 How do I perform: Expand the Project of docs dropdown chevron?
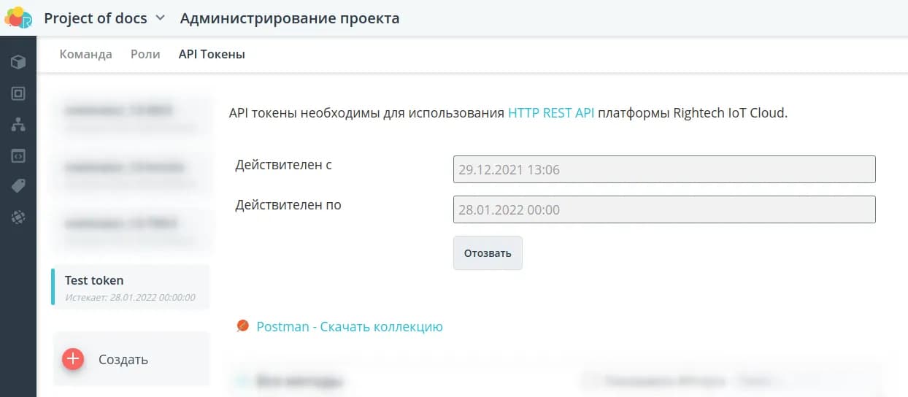[x=161, y=18]
